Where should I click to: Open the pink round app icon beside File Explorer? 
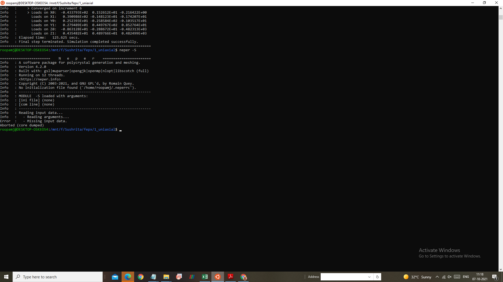coord(179,277)
